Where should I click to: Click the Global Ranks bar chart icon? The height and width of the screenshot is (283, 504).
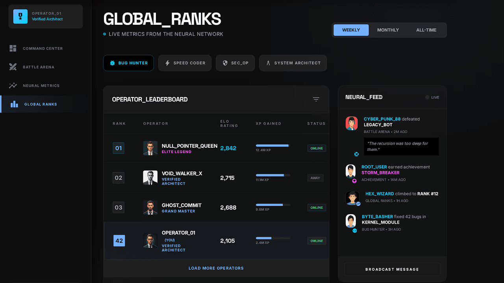tap(14, 104)
